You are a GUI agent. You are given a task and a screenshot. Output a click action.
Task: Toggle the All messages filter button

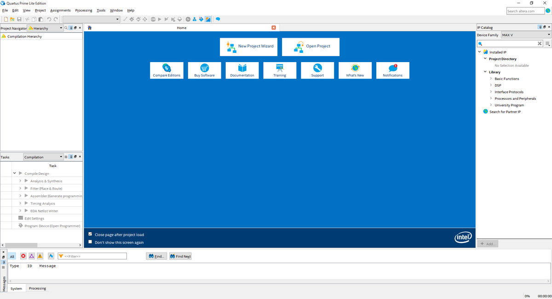click(x=12, y=256)
